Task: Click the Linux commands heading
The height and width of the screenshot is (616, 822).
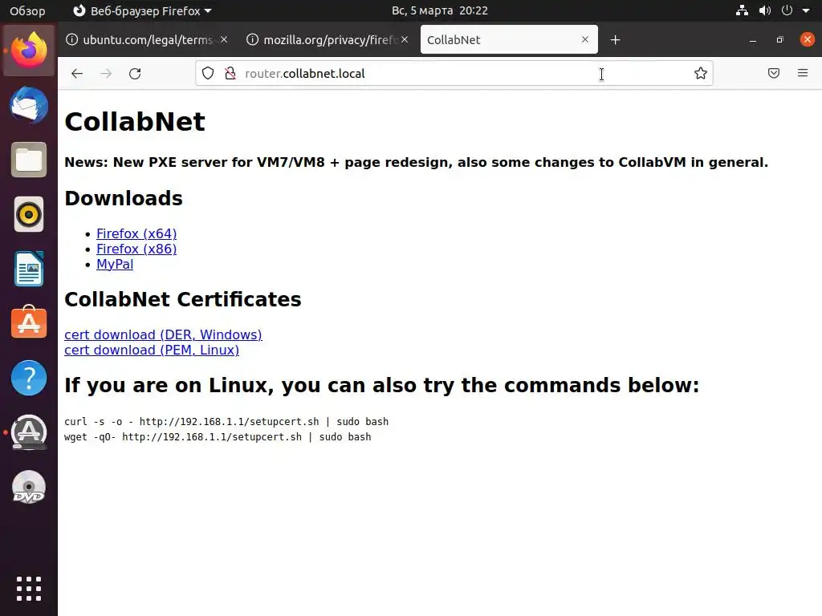Action: click(x=382, y=386)
